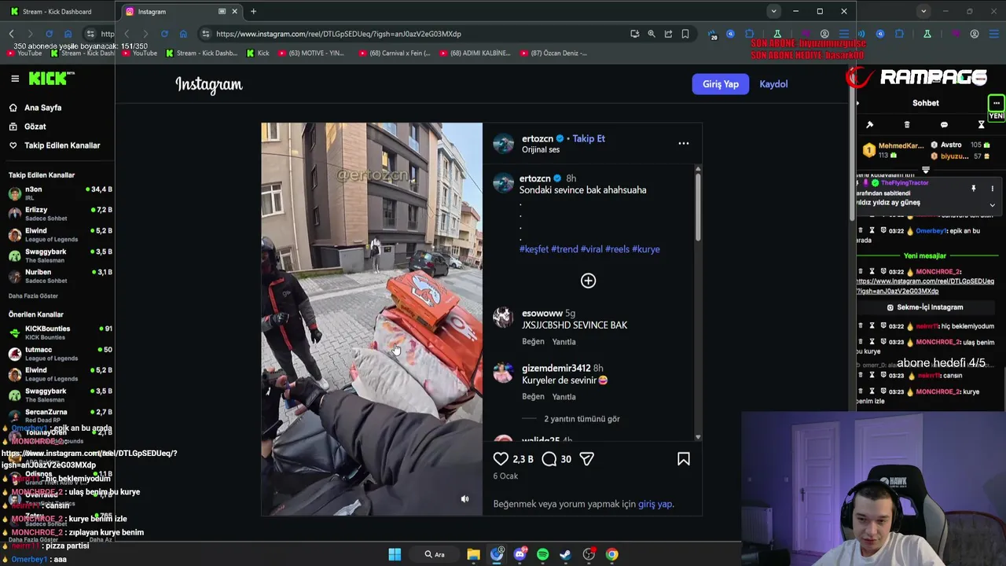Close the Instagram tab
Image resolution: width=1006 pixels, height=566 pixels.
click(234, 12)
